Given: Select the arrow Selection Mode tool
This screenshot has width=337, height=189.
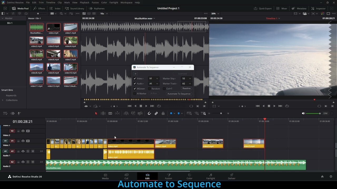Looking at the screenshot, I should coord(96,113).
